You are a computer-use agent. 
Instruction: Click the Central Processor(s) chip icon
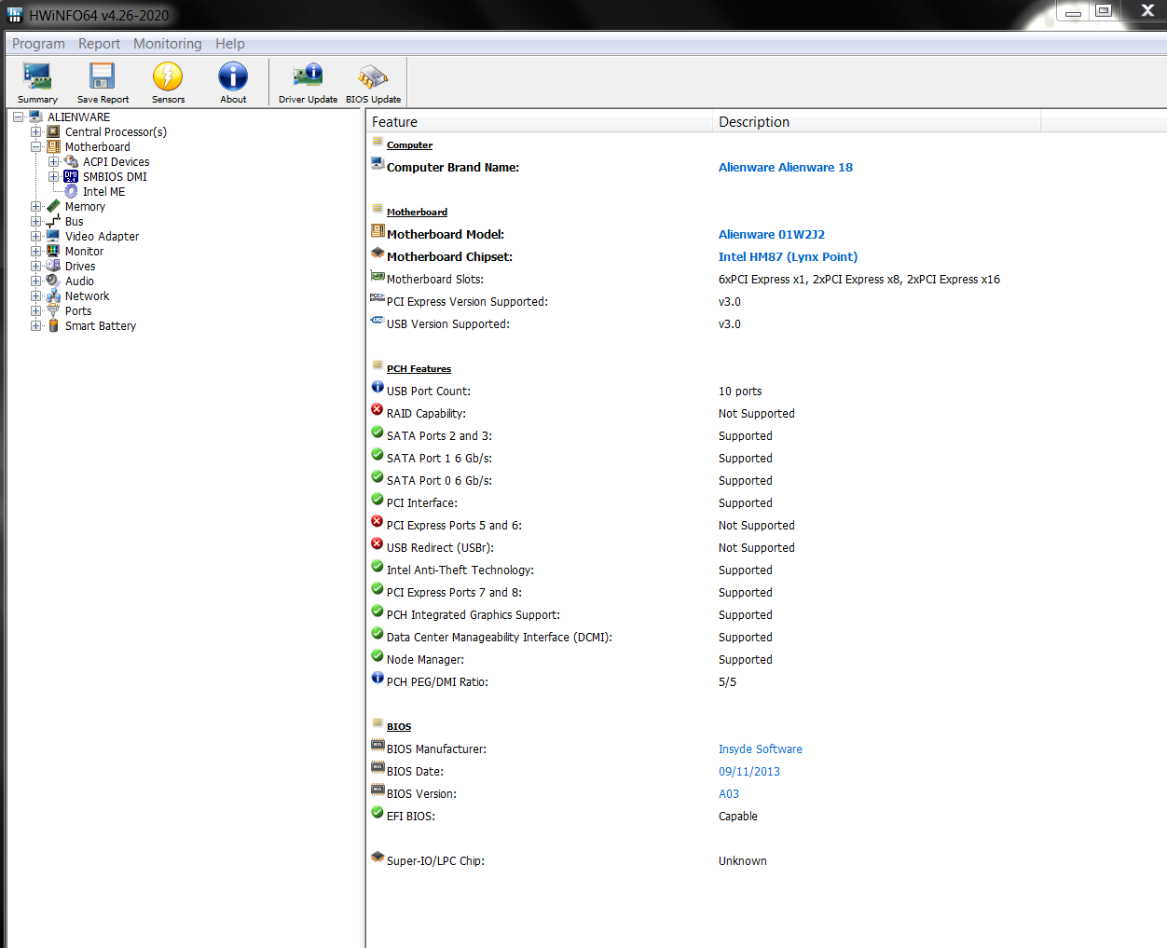pos(53,131)
